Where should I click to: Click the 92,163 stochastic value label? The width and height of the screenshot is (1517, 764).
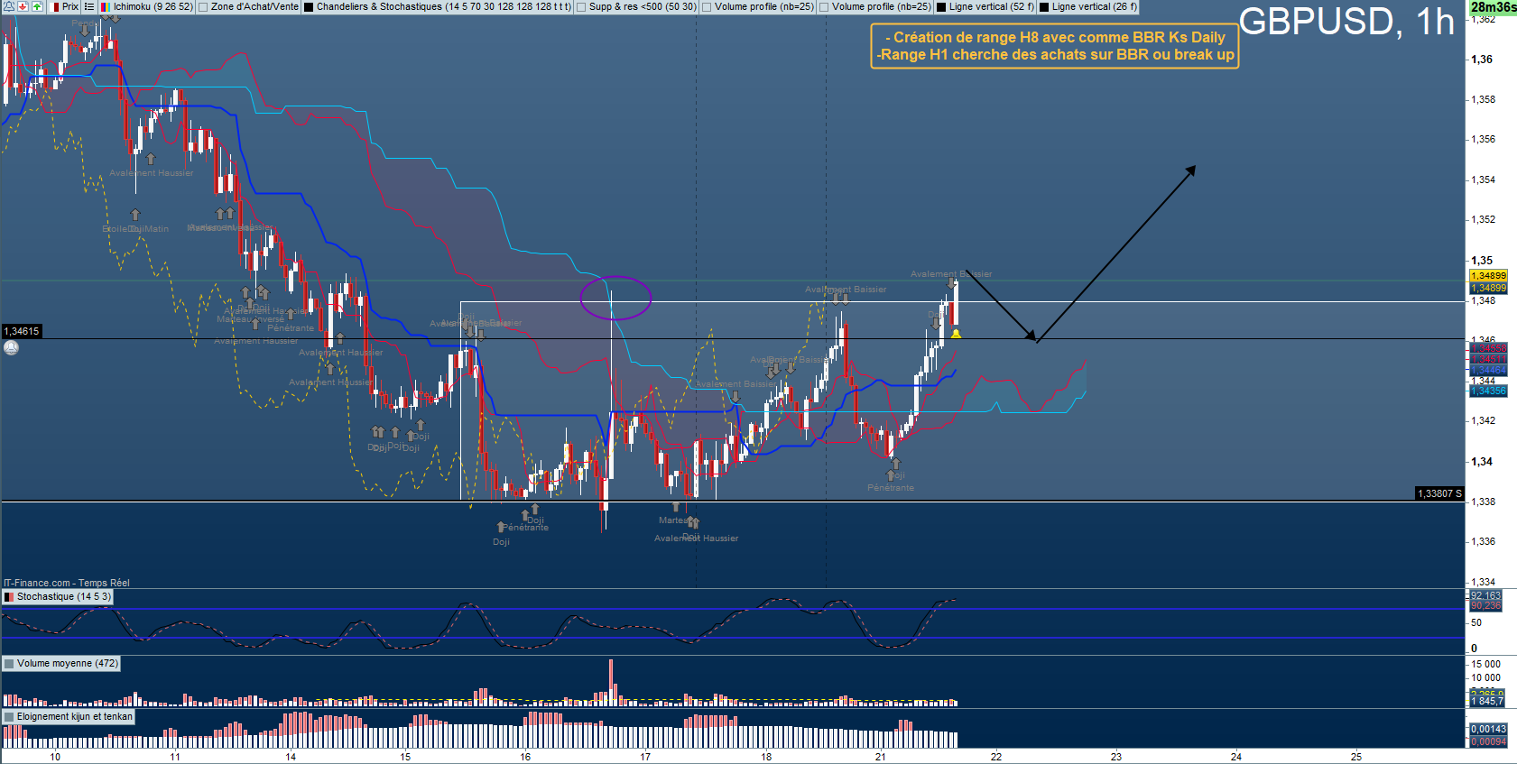[1485, 595]
